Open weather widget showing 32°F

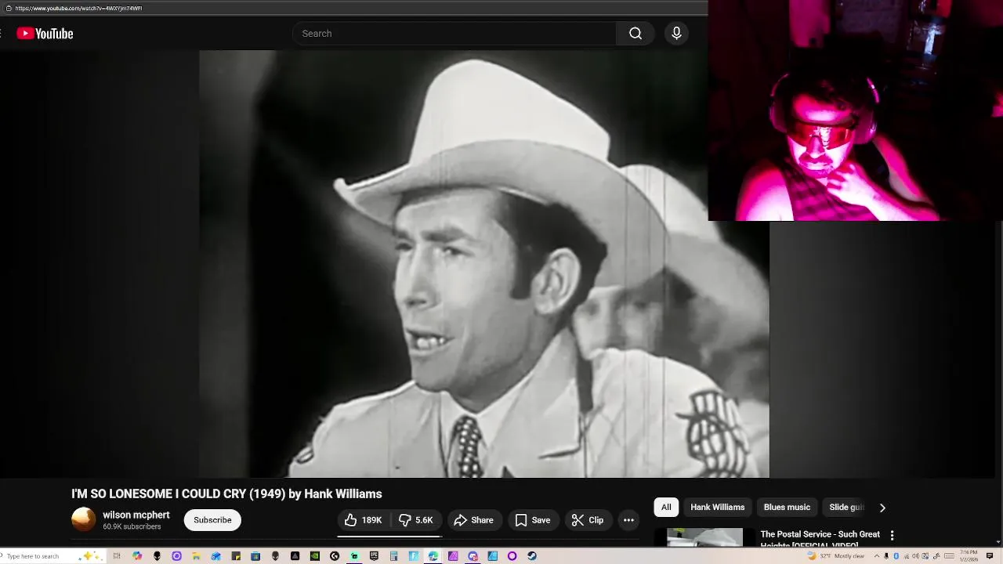point(836,556)
